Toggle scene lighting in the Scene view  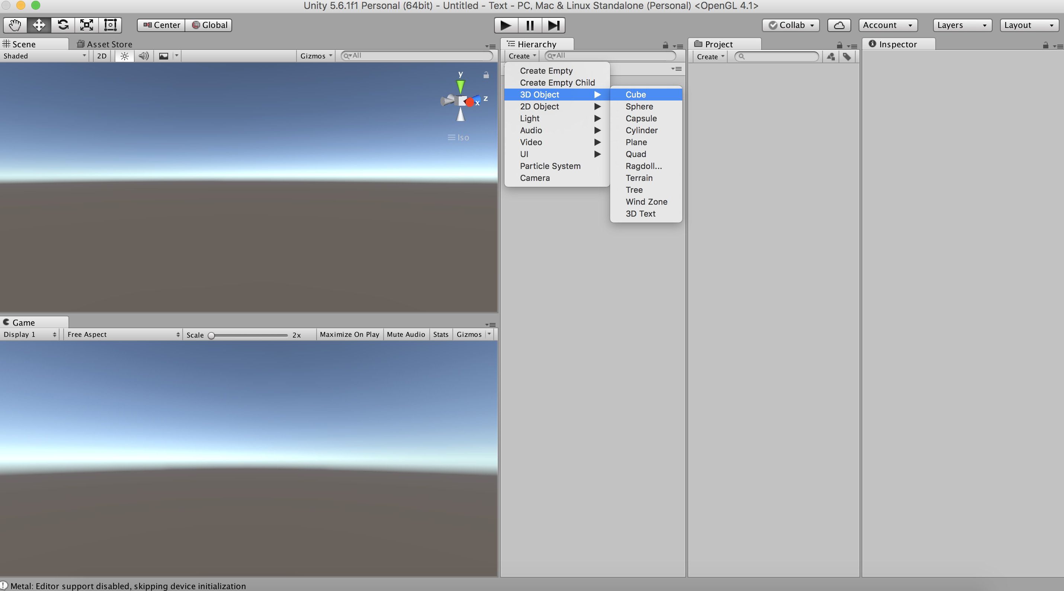(124, 56)
